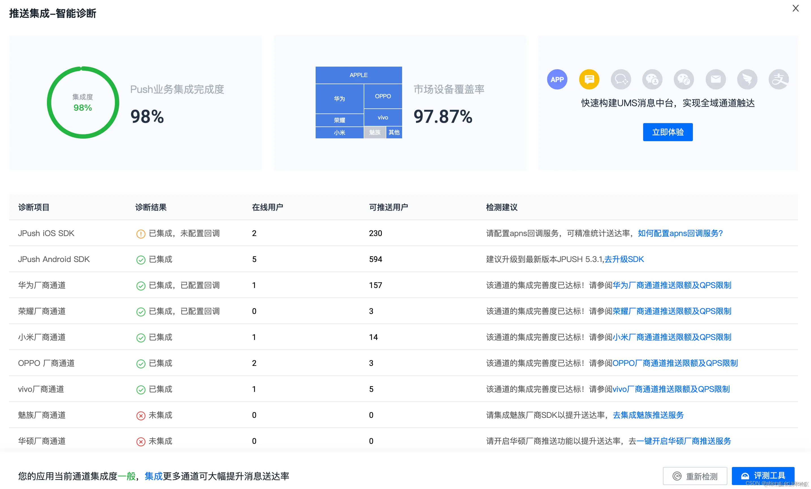Select the 钉钉 channel icon
This screenshot has height=489, width=811.
click(747, 79)
